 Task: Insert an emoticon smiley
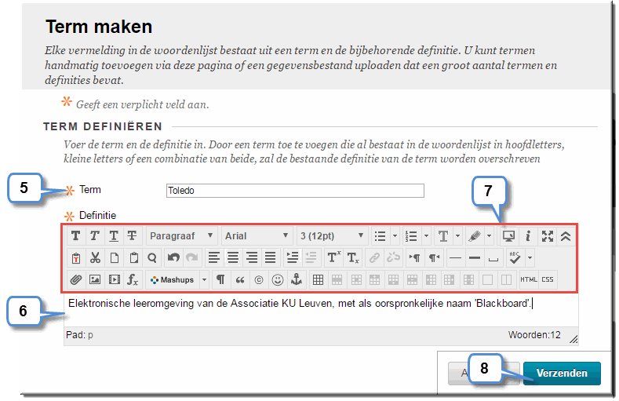(x=278, y=280)
